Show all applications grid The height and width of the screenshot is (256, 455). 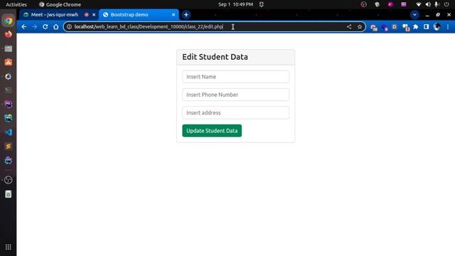pyautogui.click(x=8, y=247)
